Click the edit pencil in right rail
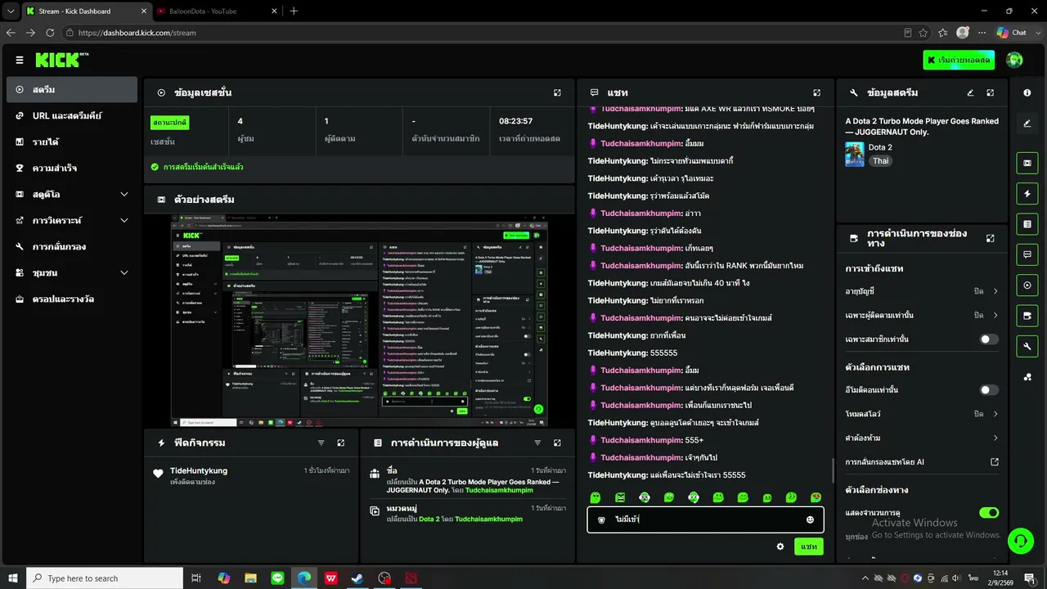 (x=1027, y=124)
